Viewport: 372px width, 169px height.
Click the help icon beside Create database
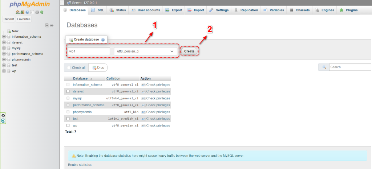coord(103,40)
